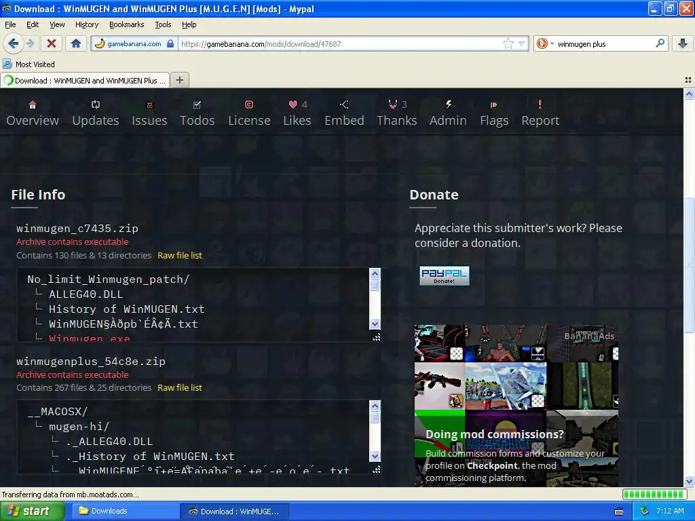Show the list all tabs button
The width and height of the screenshot is (695, 521).
click(x=688, y=80)
